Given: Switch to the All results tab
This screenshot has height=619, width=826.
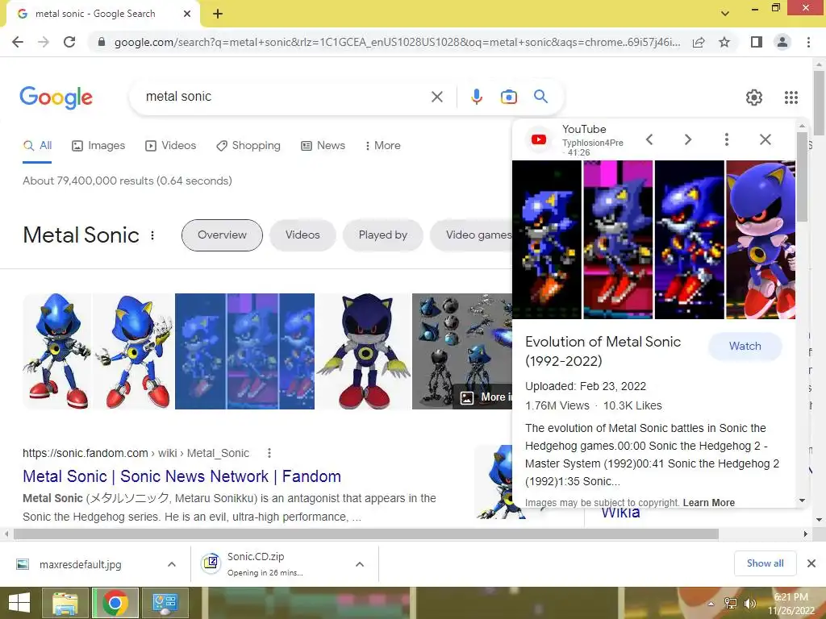Looking at the screenshot, I should tap(37, 146).
